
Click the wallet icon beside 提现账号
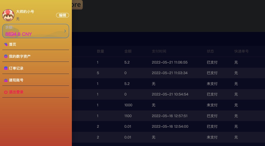coord(6,80)
